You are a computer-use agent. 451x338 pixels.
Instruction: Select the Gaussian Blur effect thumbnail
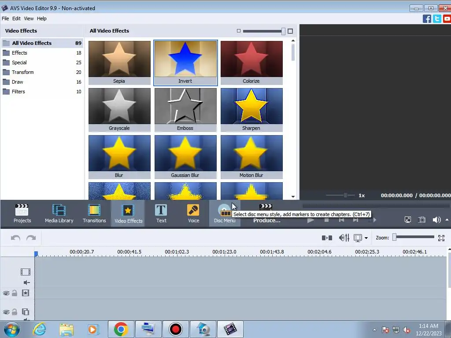pos(185,157)
